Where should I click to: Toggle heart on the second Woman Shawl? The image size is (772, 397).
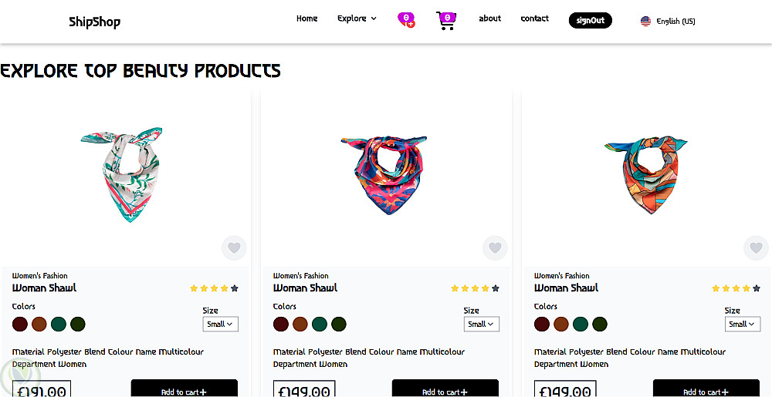coord(495,248)
